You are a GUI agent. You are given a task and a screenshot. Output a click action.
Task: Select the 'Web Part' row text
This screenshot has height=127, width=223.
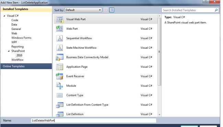click(72, 29)
